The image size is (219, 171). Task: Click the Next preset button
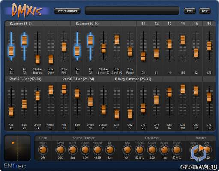[205, 11]
